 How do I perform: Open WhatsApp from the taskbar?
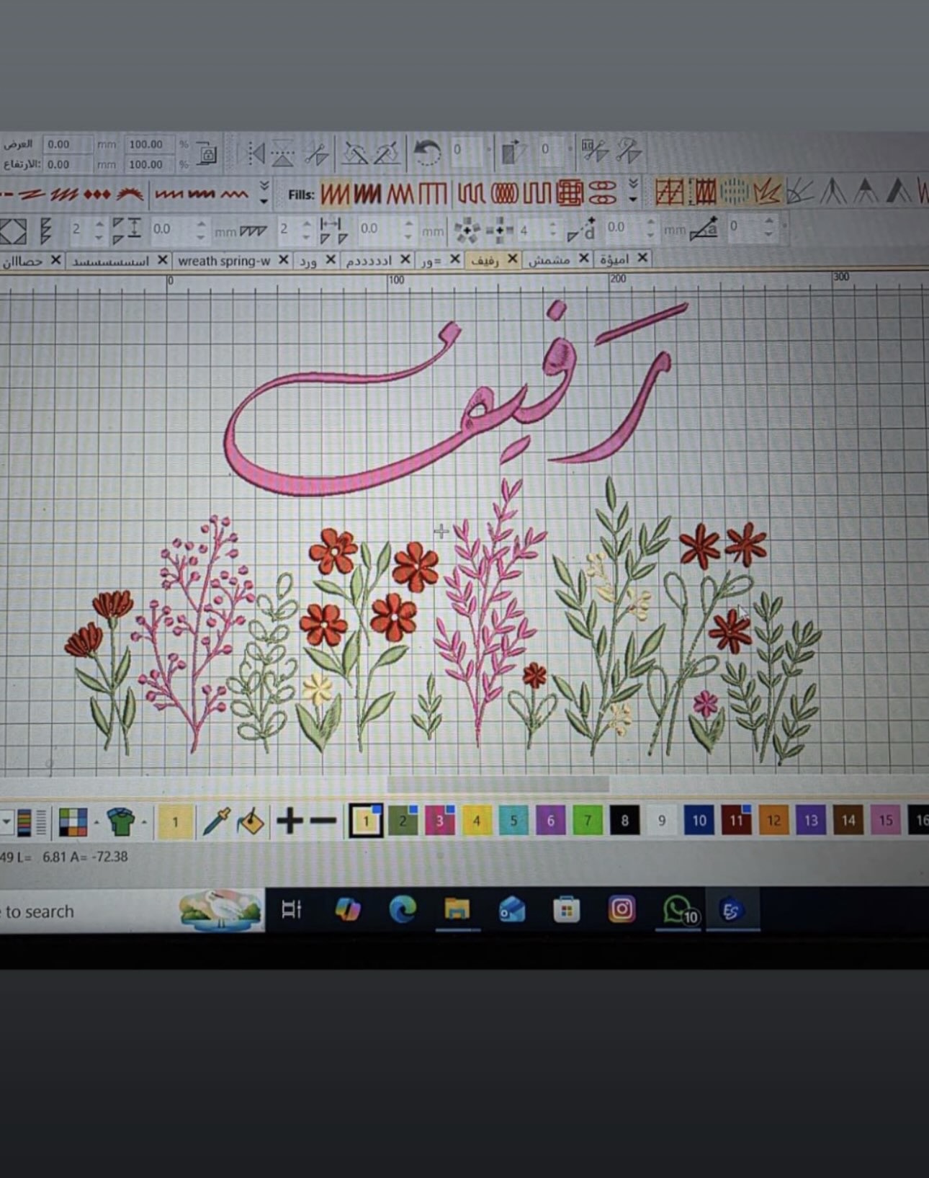coord(678,909)
